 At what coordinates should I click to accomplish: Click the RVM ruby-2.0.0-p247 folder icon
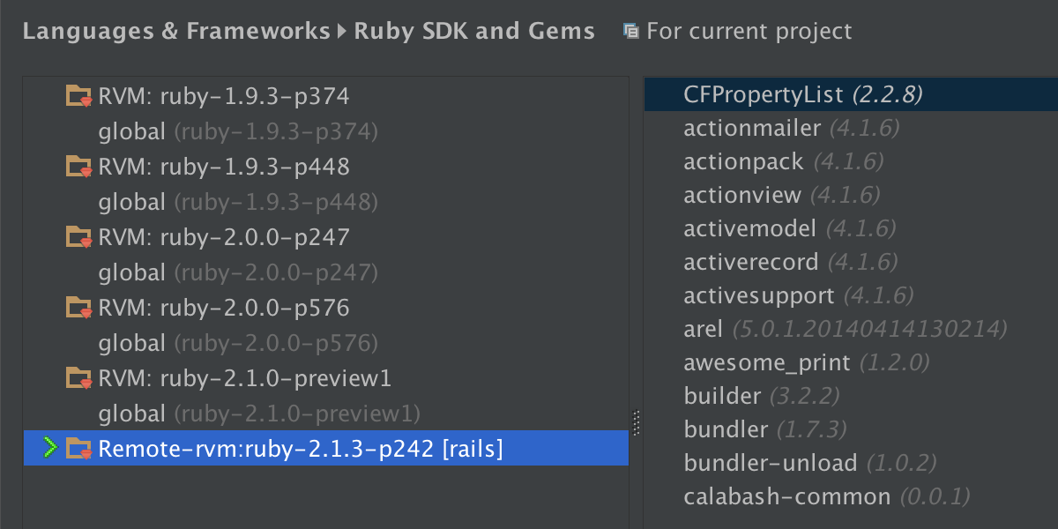[x=79, y=236]
